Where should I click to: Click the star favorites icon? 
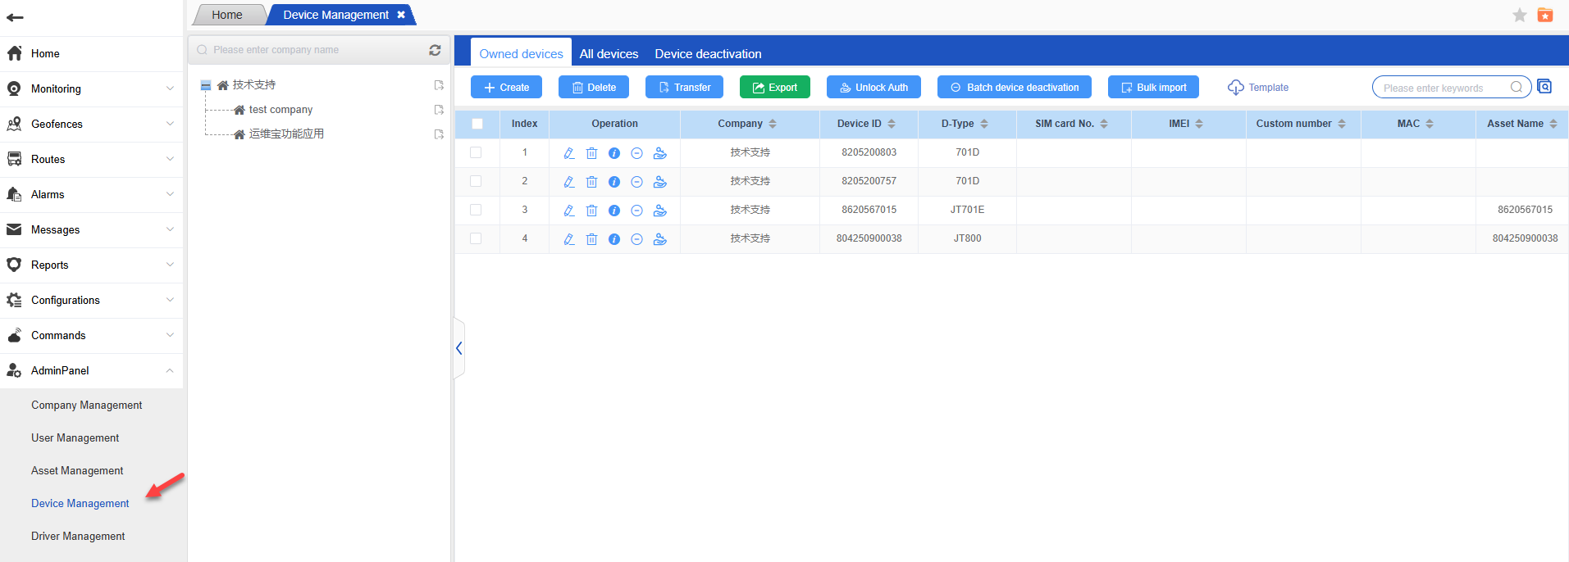(1519, 16)
